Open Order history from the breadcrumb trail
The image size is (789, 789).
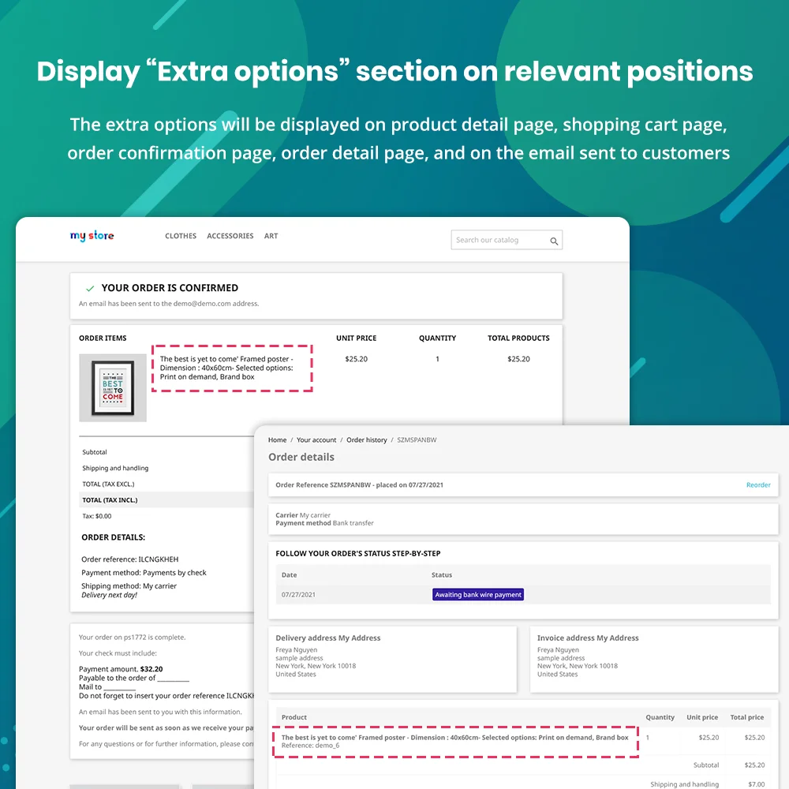tap(366, 439)
